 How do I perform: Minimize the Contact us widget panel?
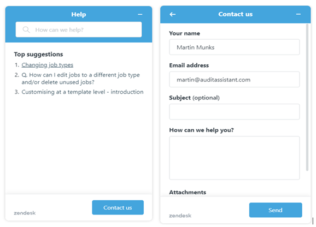[299, 14]
